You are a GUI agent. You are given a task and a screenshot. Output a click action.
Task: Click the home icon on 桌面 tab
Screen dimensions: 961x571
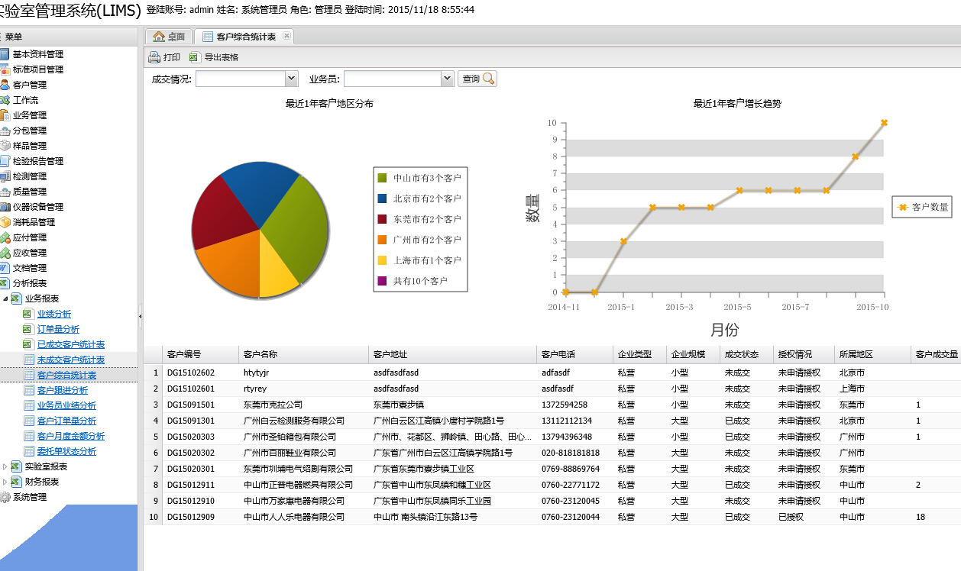[x=159, y=37]
